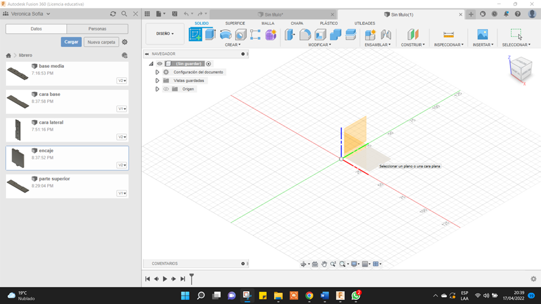
Task: Click the Orbit tool in navigation bar
Action: [303, 264]
